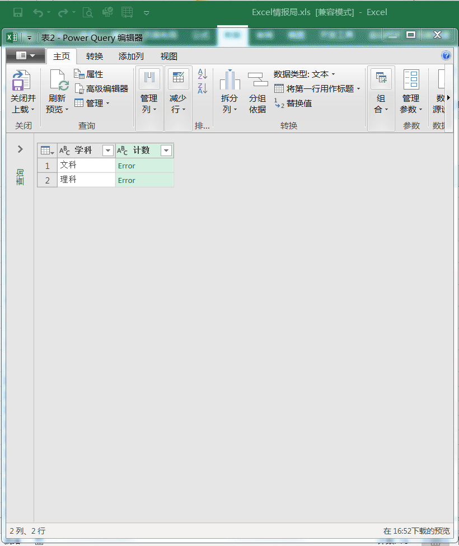Click the Excel icon in Power Query title bar

(x=12, y=37)
